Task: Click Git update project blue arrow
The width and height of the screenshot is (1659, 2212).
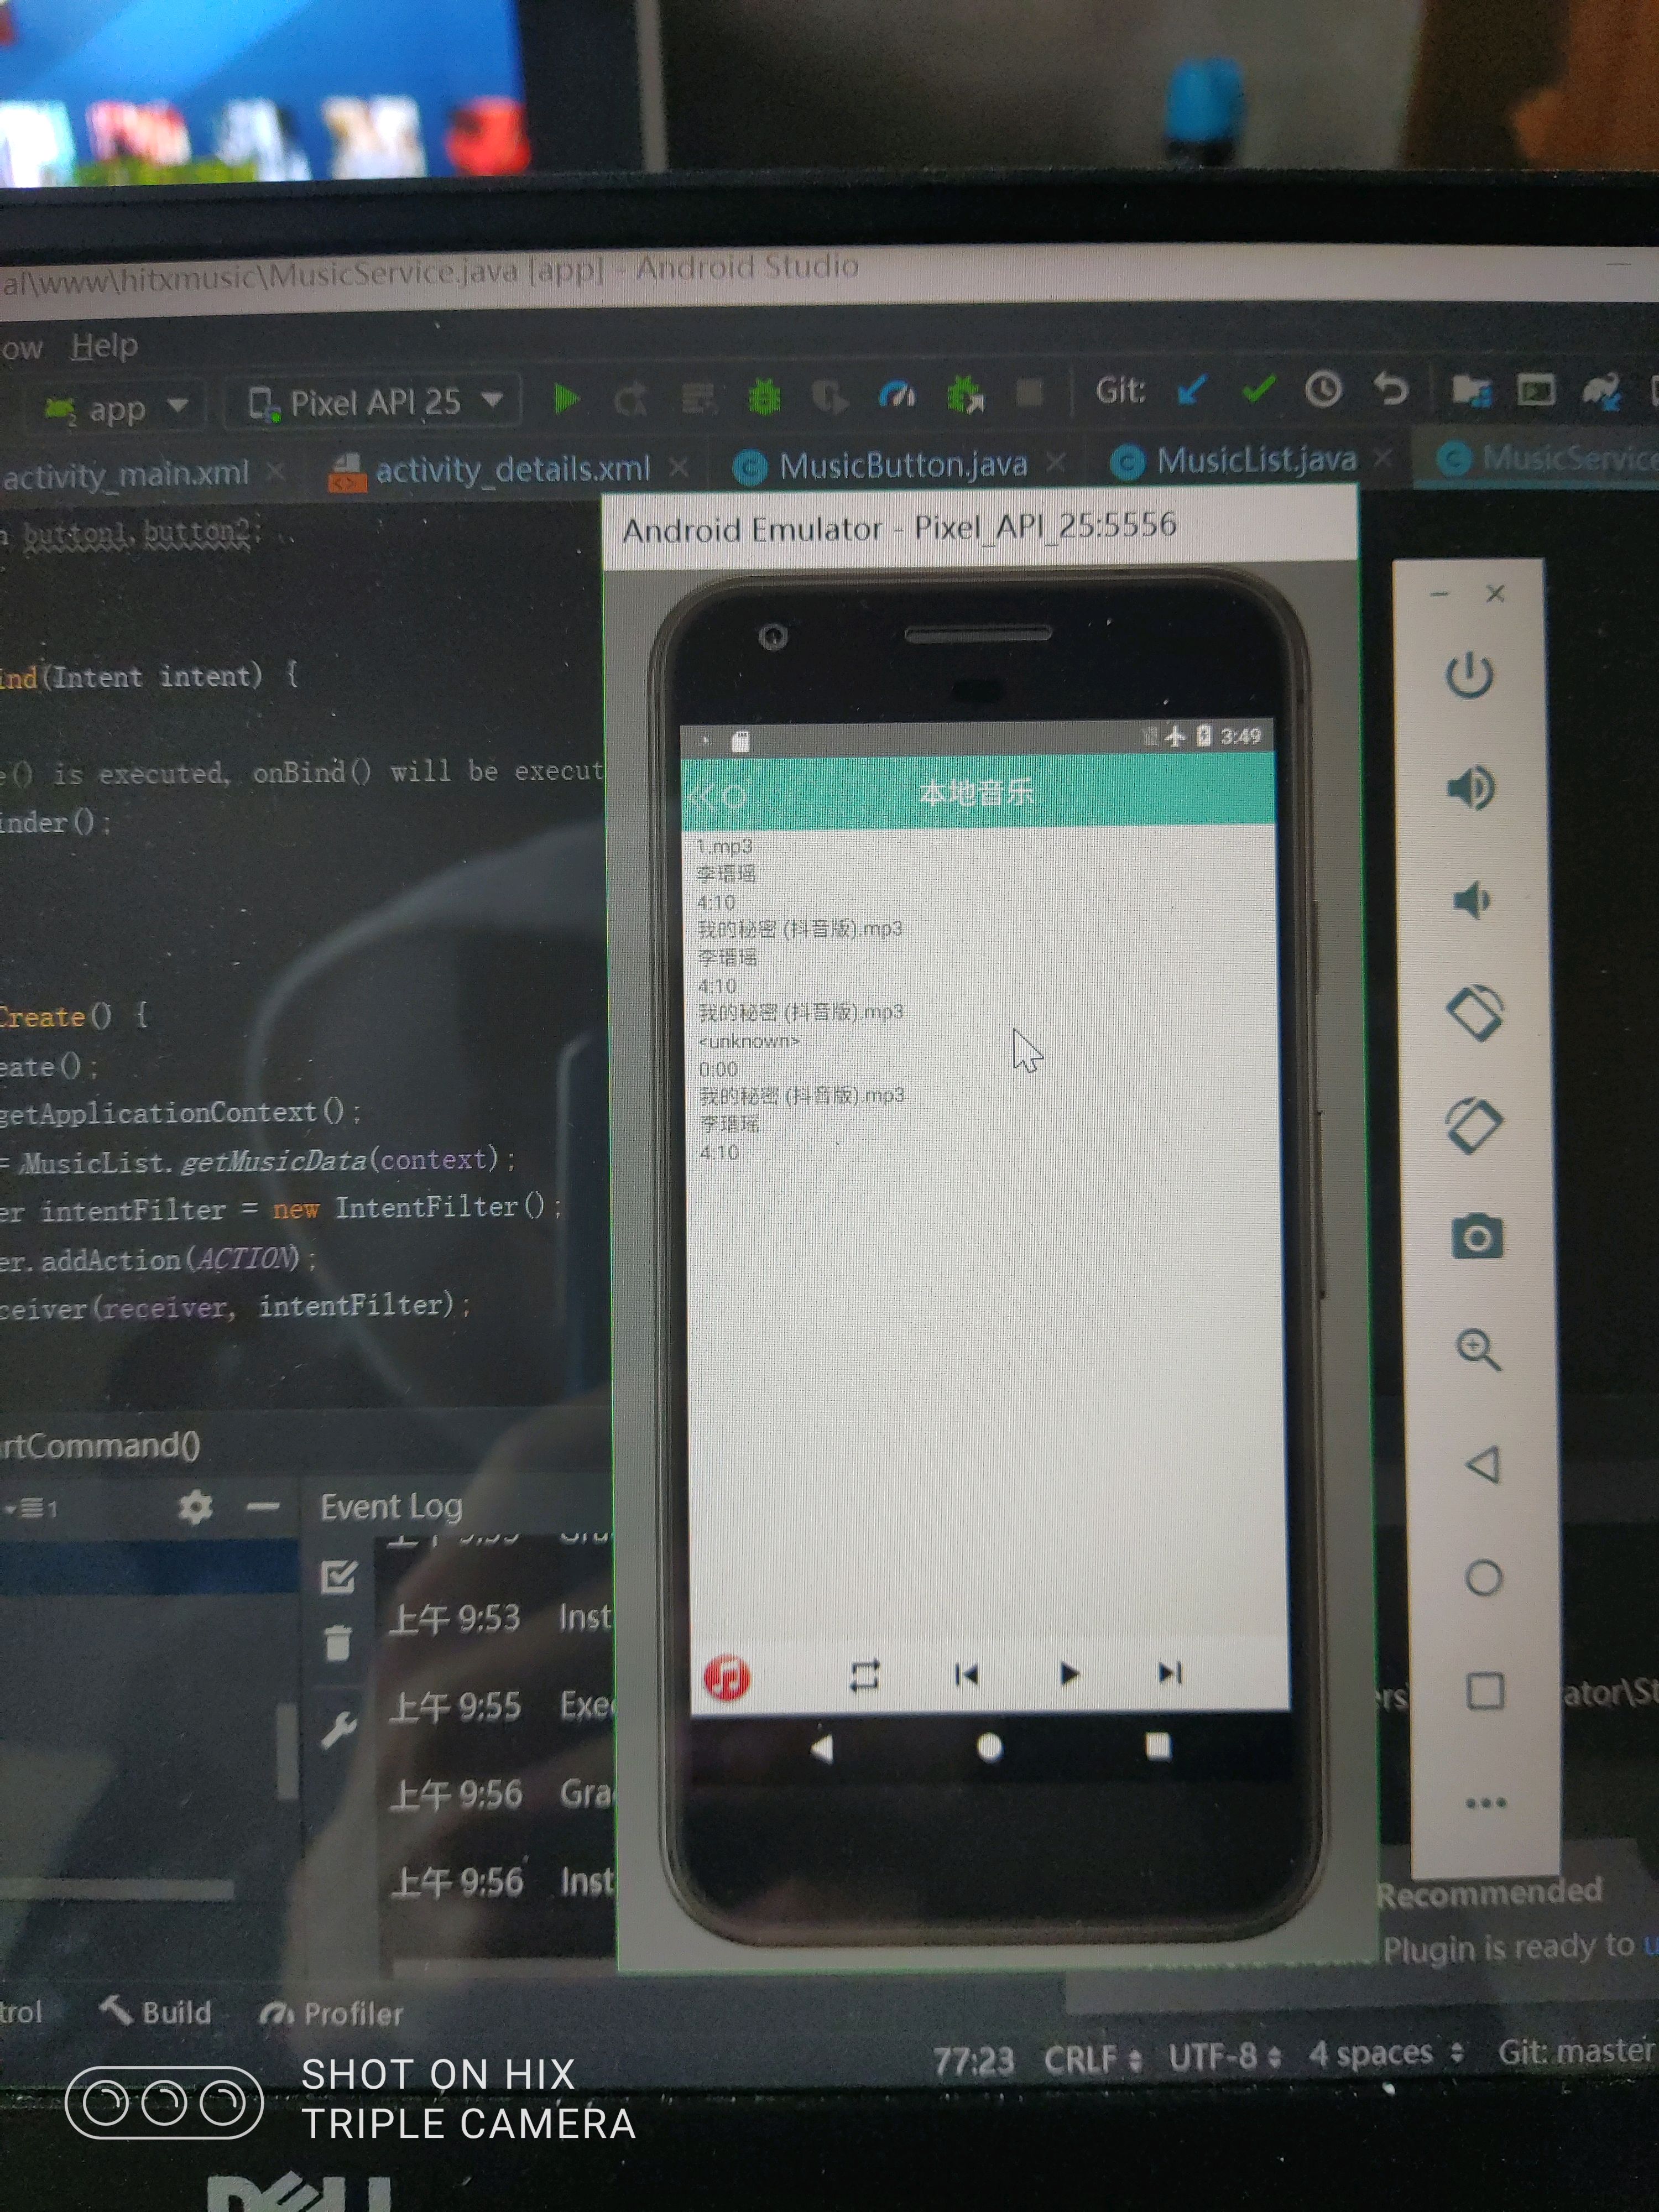Action: coord(1192,389)
